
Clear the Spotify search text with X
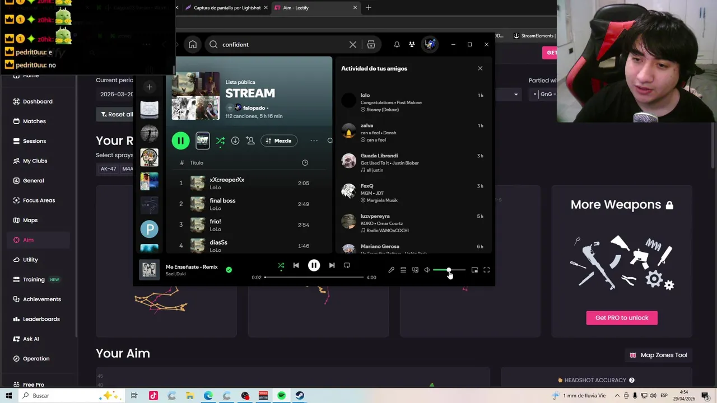tap(353, 44)
